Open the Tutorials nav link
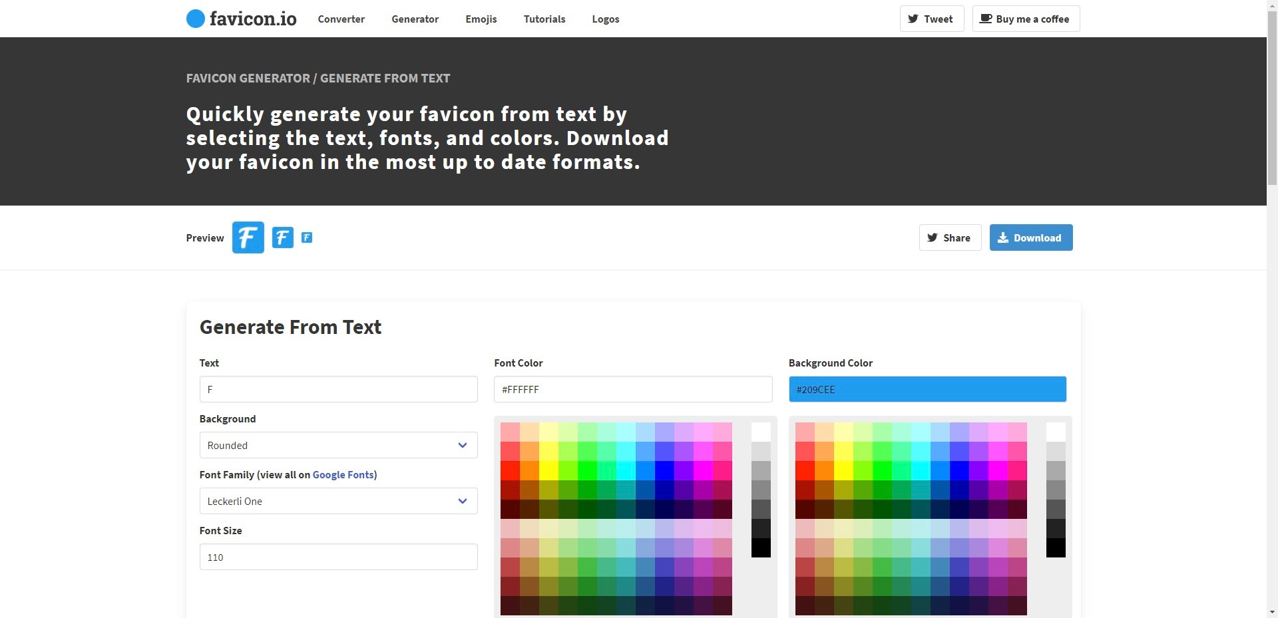 544,19
